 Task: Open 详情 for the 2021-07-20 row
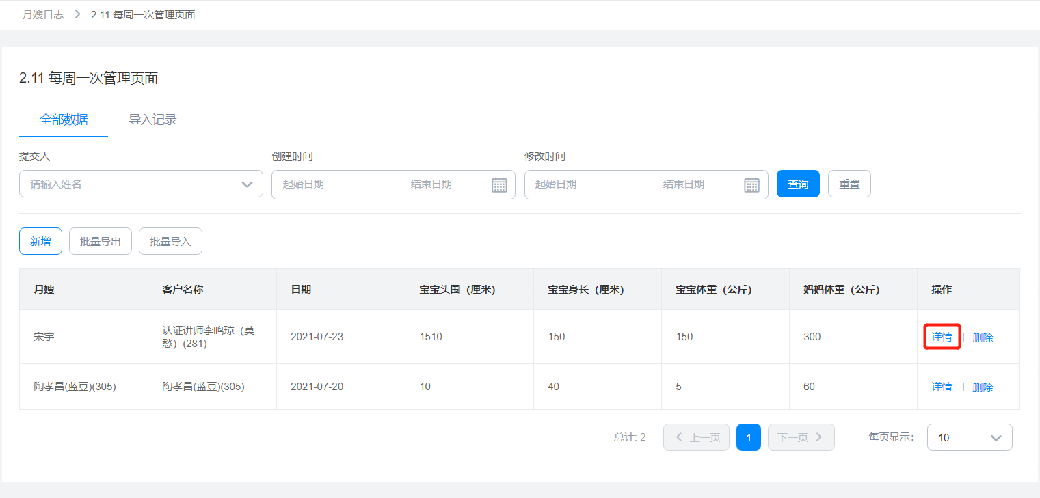pos(942,387)
